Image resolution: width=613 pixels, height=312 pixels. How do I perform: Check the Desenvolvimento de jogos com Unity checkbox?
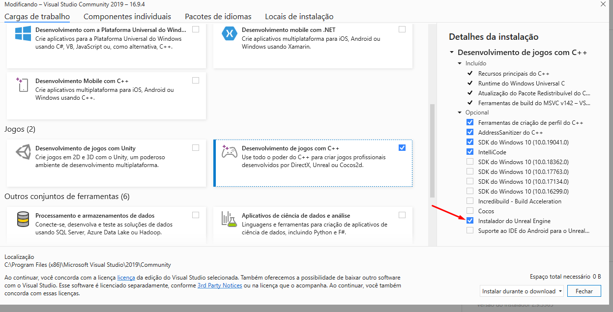(x=196, y=148)
